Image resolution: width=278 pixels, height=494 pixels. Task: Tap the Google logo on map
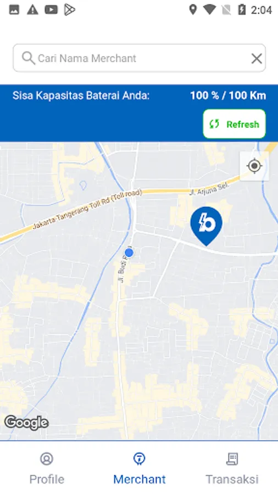click(x=26, y=423)
